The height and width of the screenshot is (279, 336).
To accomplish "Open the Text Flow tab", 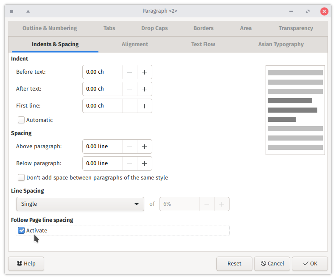I will pyautogui.click(x=203, y=44).
